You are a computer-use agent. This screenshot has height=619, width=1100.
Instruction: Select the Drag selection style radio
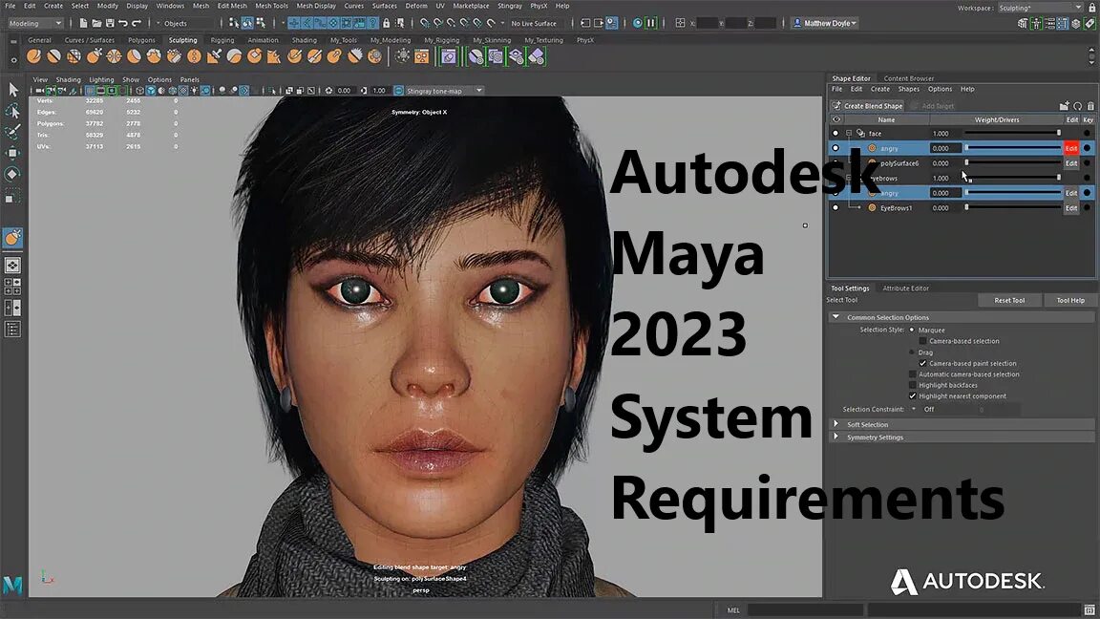(x=912, y=352)
